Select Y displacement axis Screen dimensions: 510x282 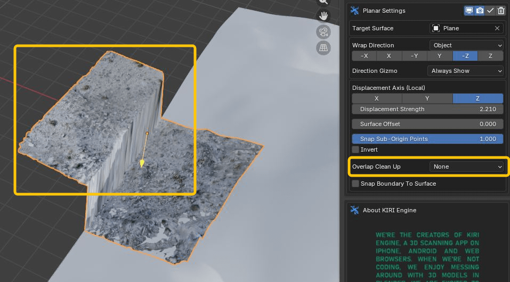tap(427, 98)
